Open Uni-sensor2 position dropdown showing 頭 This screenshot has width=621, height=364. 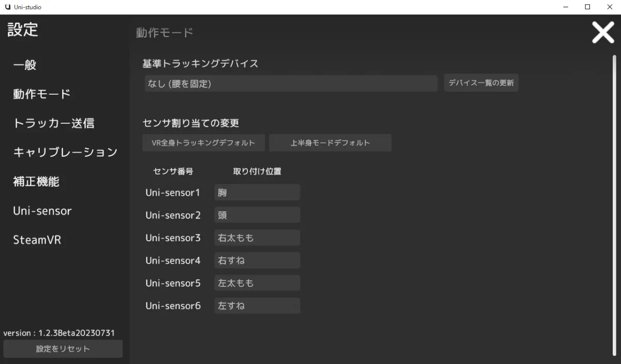click(x=257, y=215)
